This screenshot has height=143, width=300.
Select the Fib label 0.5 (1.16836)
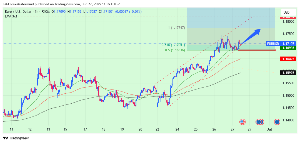click(x=175, y=50)
